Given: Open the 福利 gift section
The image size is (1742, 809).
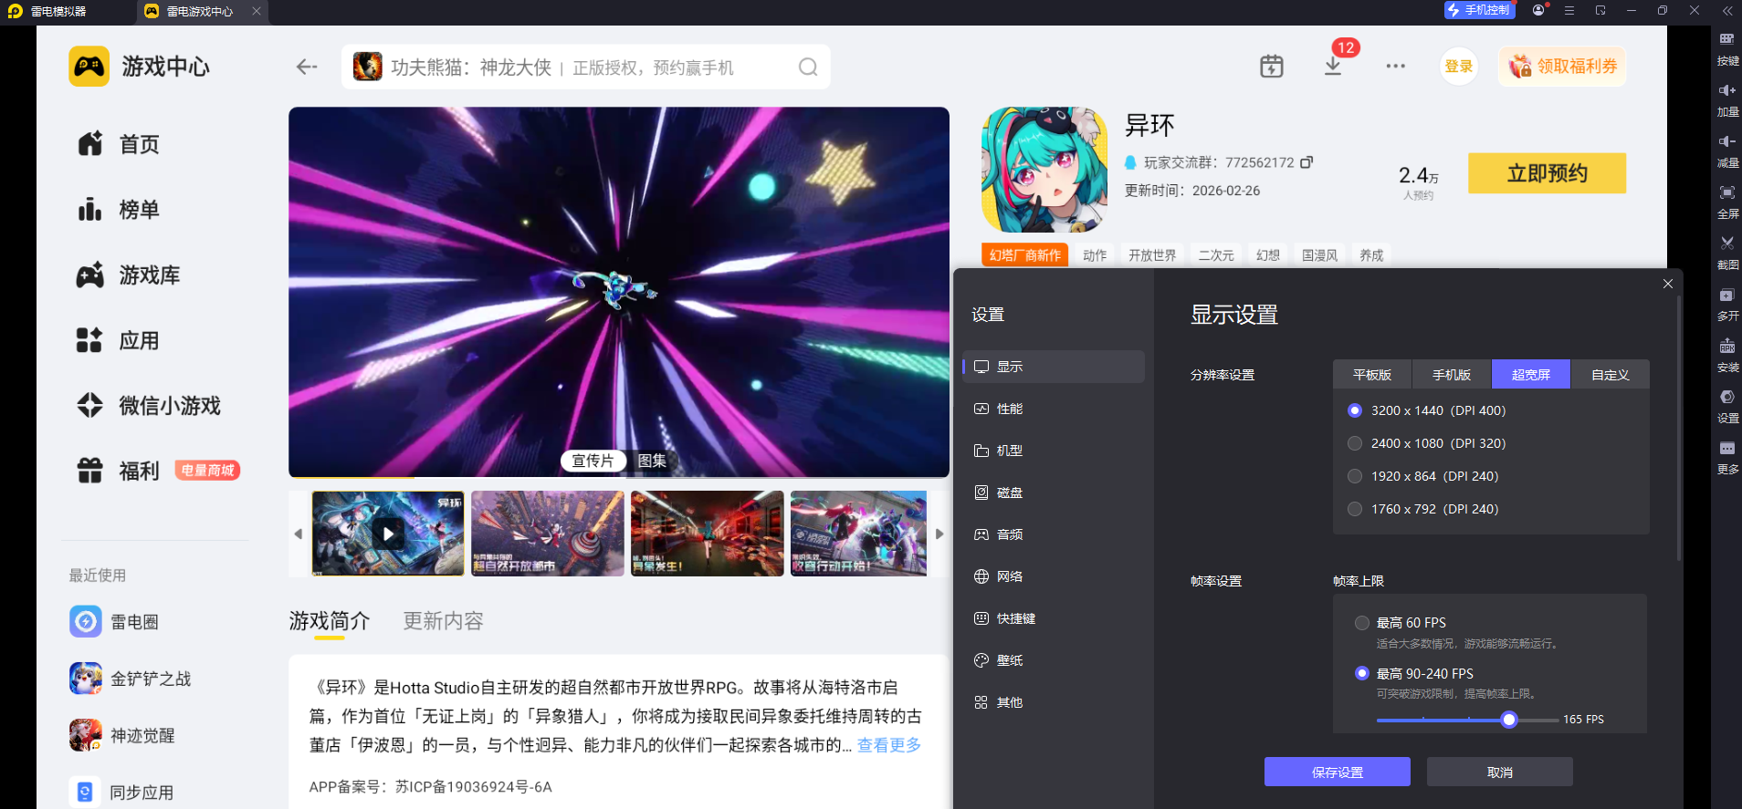Looking at the screenshot, I should (119, 471).
